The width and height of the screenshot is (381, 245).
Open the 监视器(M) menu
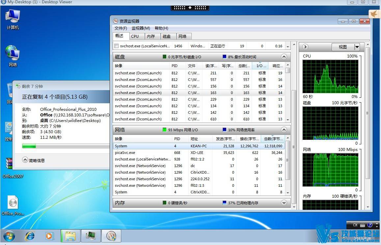pyautogui.click(x=141, y=28)
